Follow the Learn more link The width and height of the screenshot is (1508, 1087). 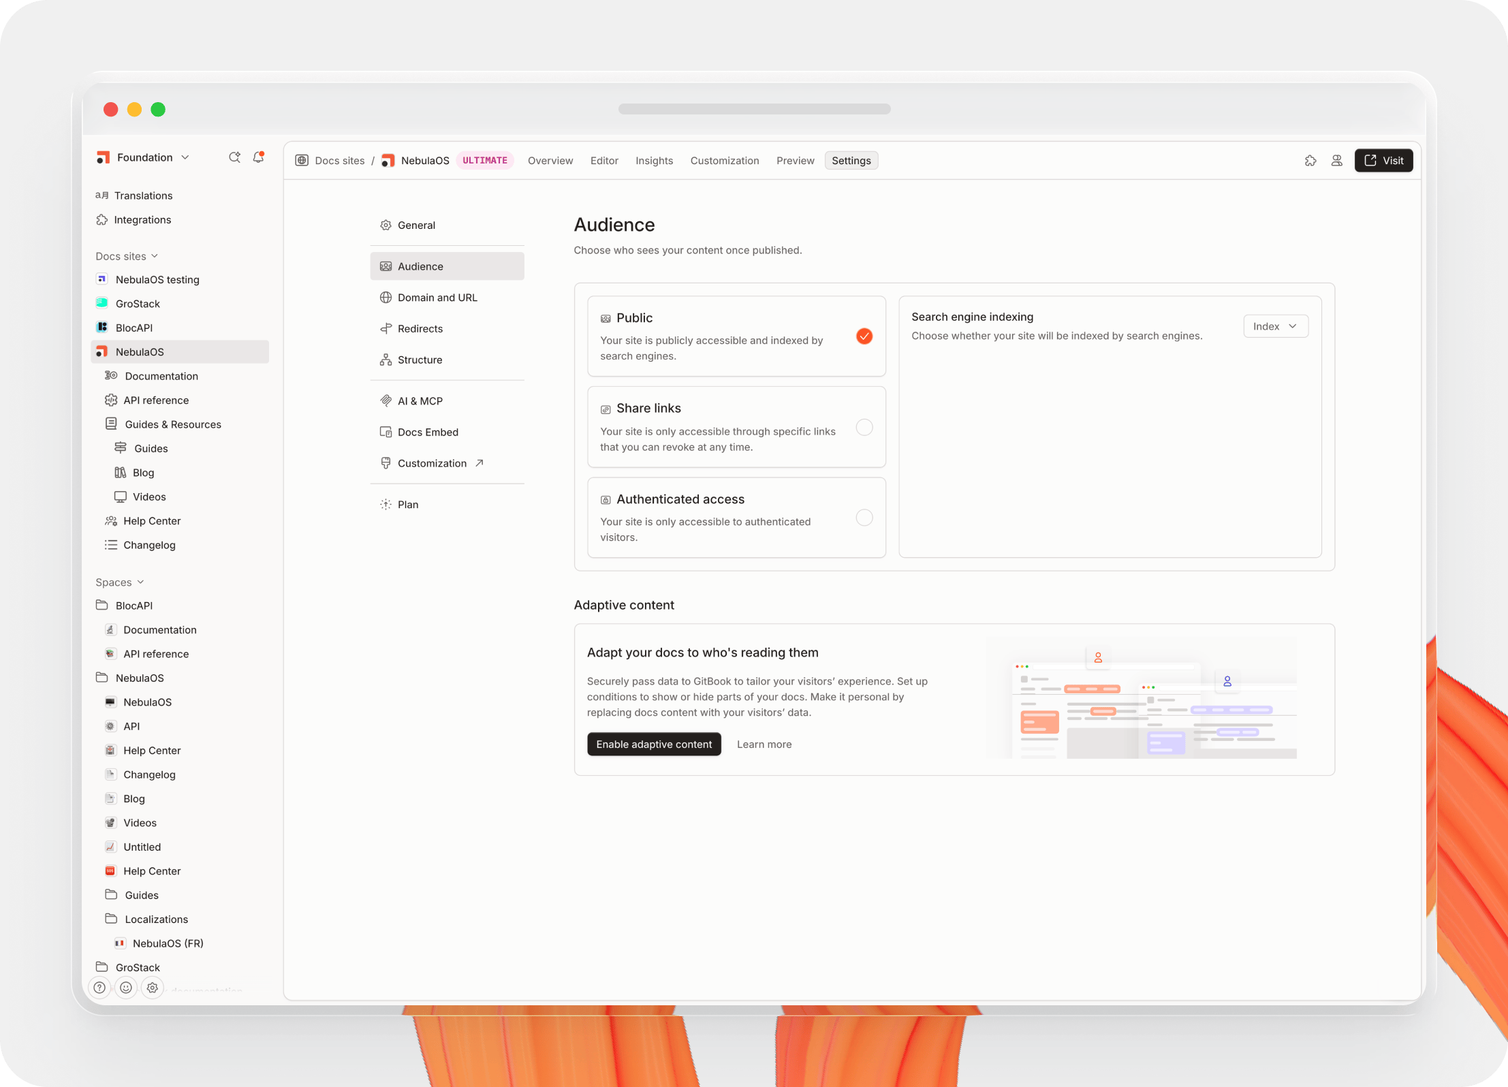coord(764,744)
